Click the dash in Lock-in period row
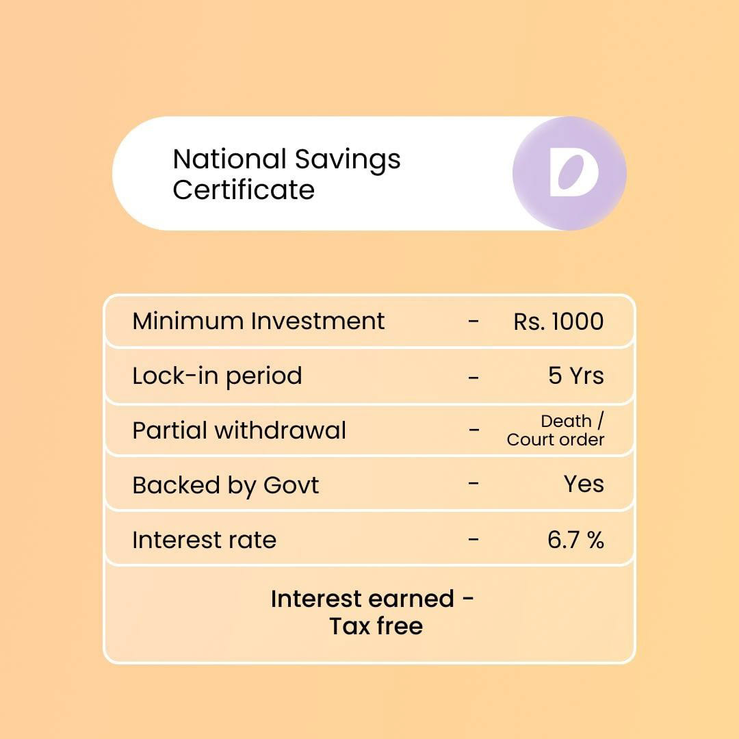 [x=474, y=376]
